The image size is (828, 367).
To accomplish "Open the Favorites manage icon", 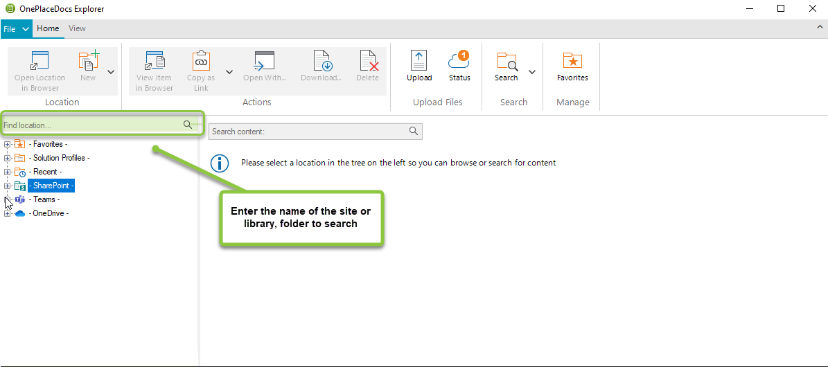I will point(572,61).
